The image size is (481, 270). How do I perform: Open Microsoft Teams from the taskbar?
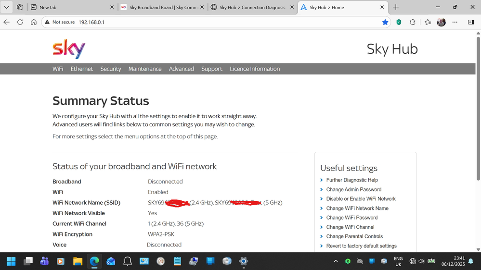coord(44,261)
